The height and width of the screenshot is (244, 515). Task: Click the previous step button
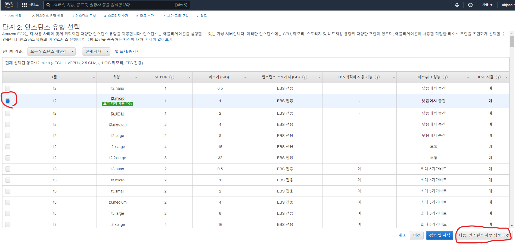coord(417,235)
